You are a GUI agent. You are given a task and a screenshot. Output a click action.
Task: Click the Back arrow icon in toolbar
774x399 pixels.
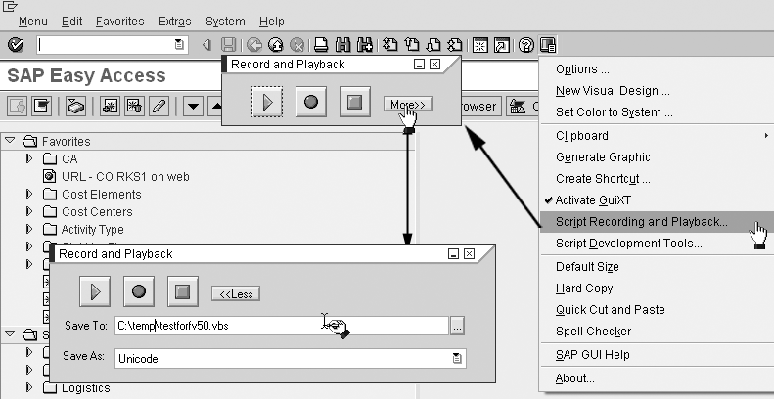[254, 45]
